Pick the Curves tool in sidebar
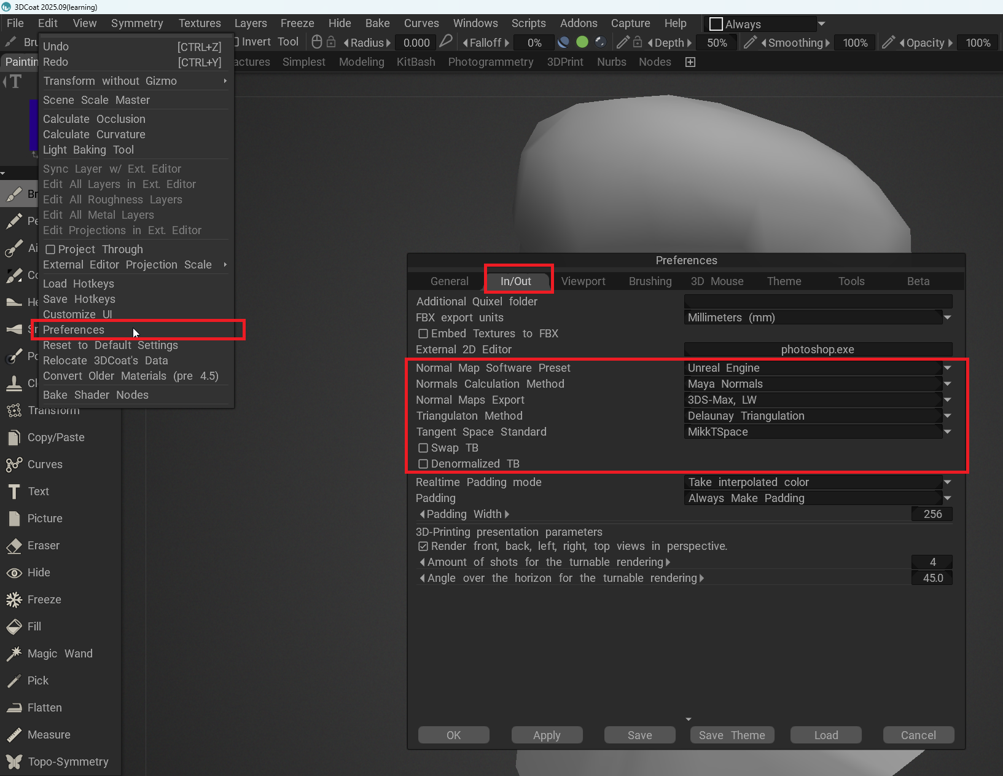1003x776 pixels. (45, 464)
